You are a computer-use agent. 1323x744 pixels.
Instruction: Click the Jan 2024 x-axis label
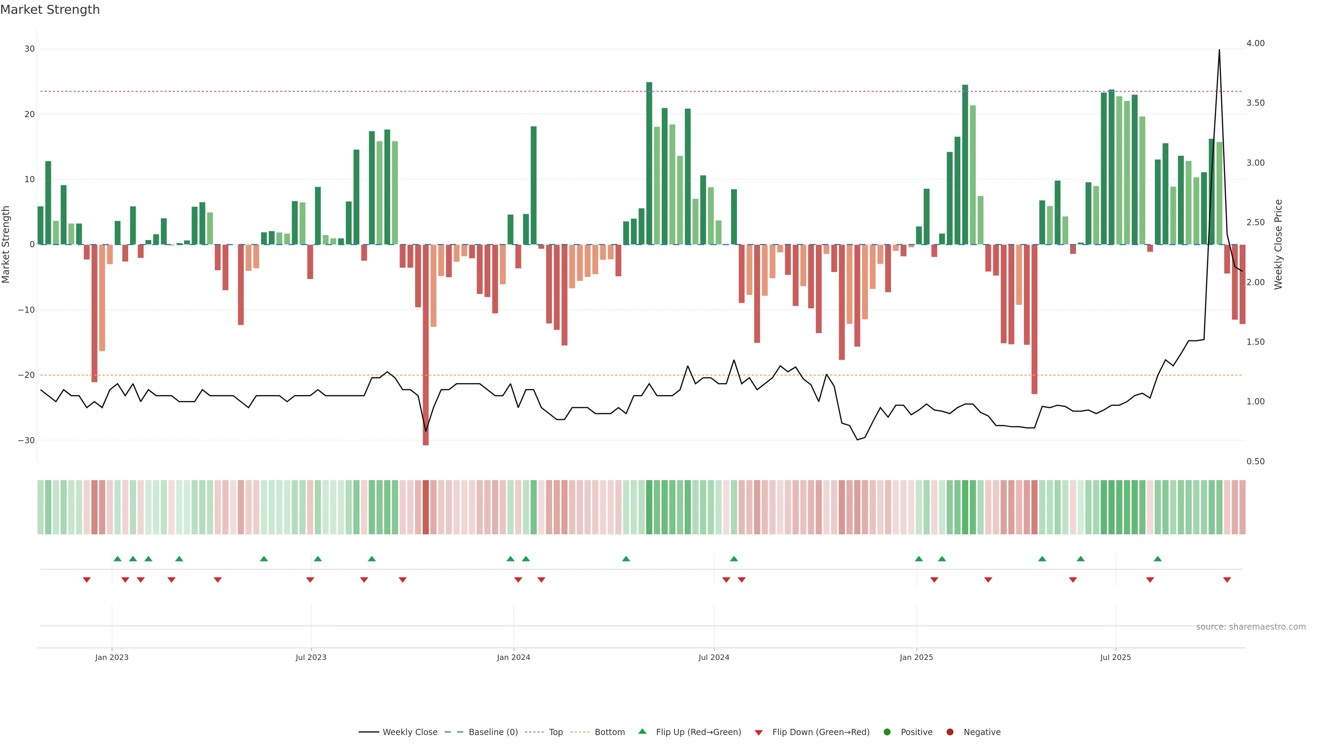point(513,657)
